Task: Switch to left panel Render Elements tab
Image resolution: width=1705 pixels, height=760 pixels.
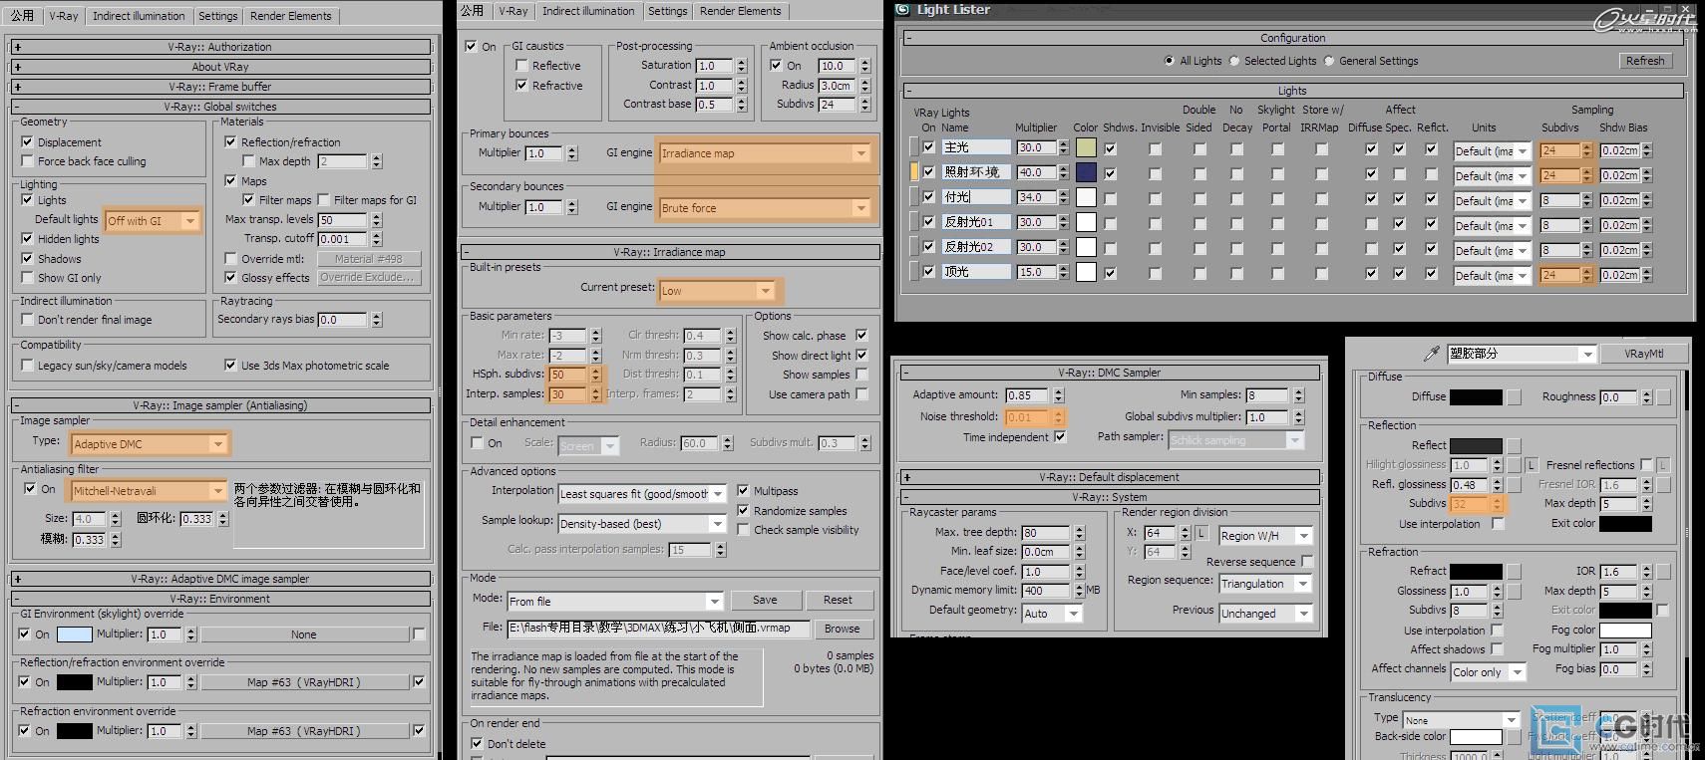Action: [x=290, y=16]
